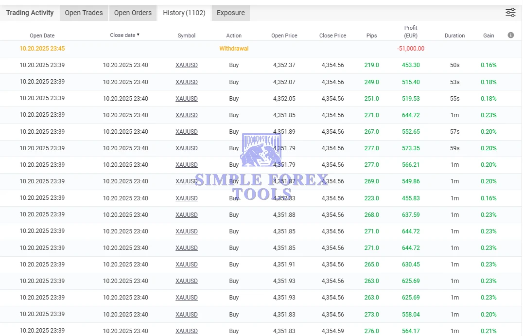Image resolution: width=523 pixels, height=336 pixels.
Task: Open XAUUSD link for 453.30 profit trade
Action: (187, 65)
